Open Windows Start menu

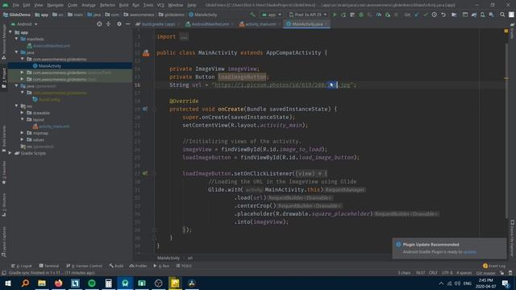(8, 283)
